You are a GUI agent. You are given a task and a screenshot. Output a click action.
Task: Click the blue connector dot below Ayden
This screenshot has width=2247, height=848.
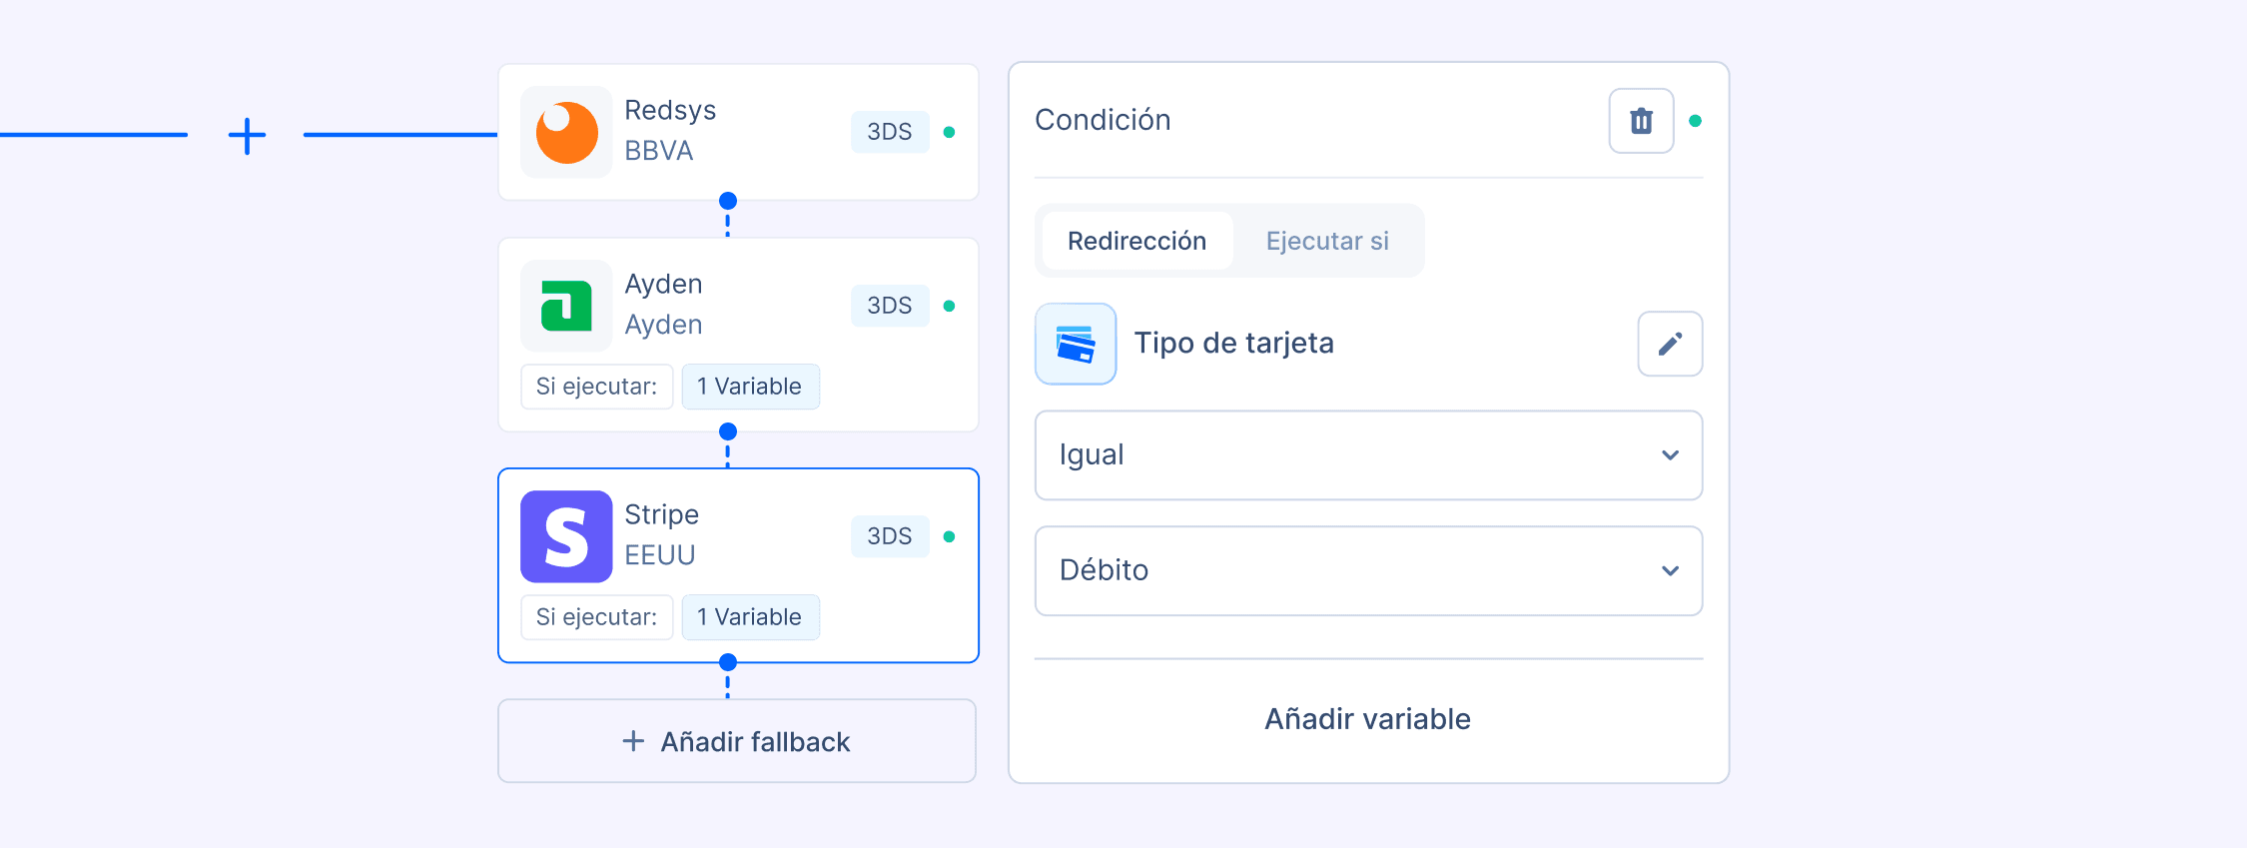[x=727, y=431]
